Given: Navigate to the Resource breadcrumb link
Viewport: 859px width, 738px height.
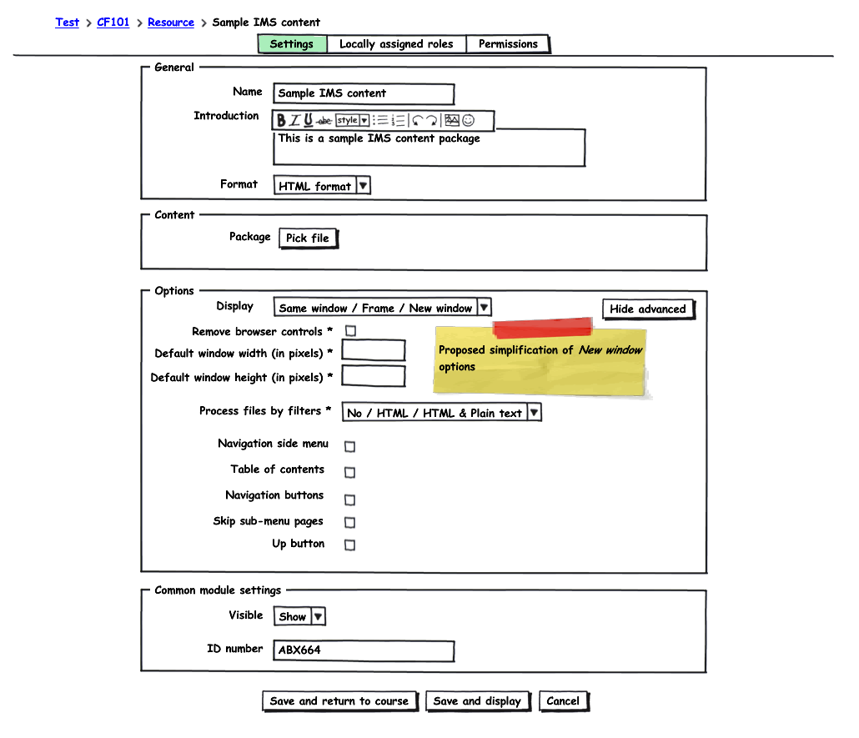Looking at the screenshot, I should click(171, 23).
